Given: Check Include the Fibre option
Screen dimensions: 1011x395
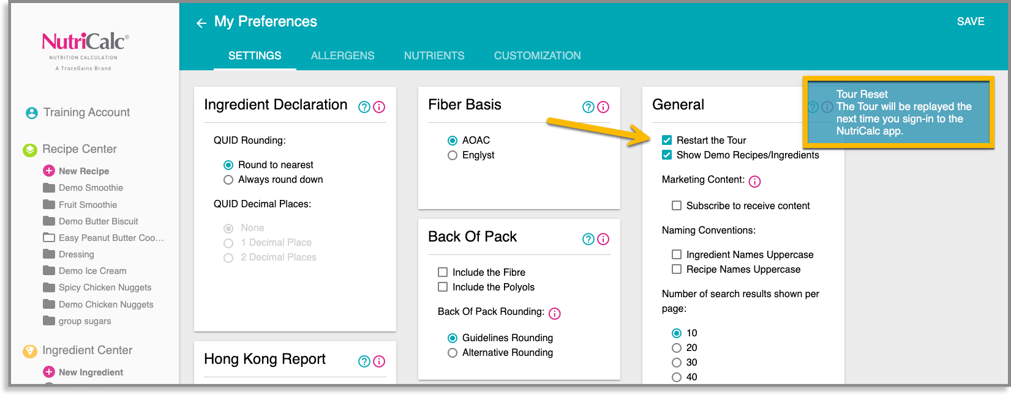Looking at the screenshot, I should tap(443, 272).
